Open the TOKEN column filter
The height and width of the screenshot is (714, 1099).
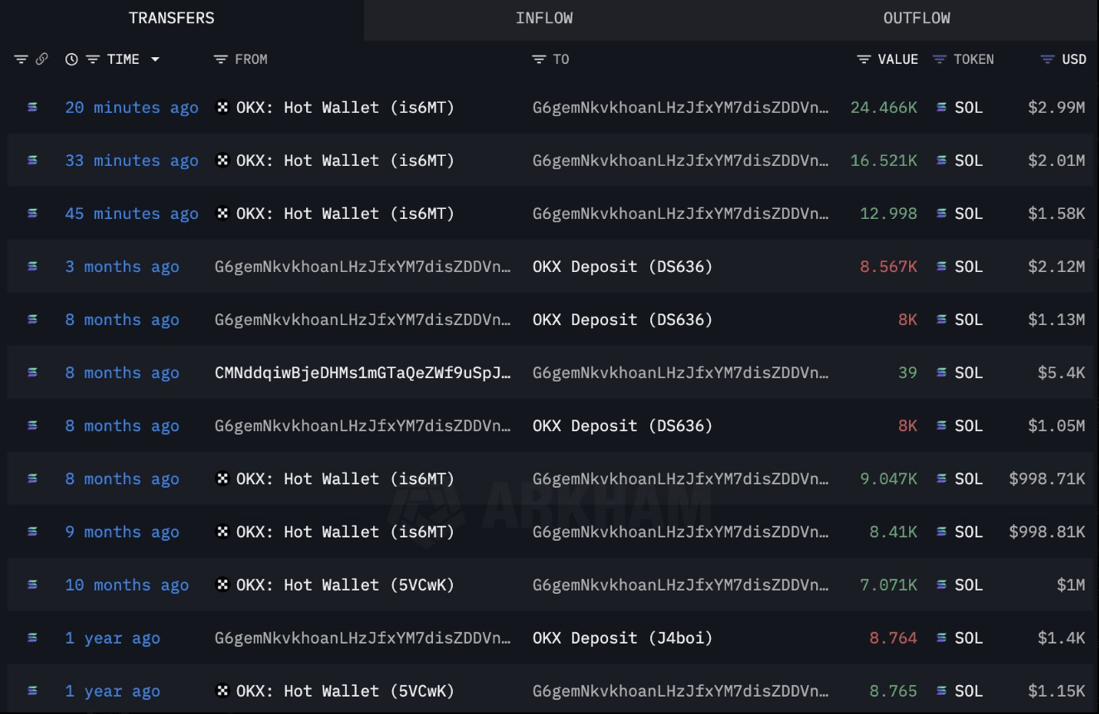coord(940,60)
